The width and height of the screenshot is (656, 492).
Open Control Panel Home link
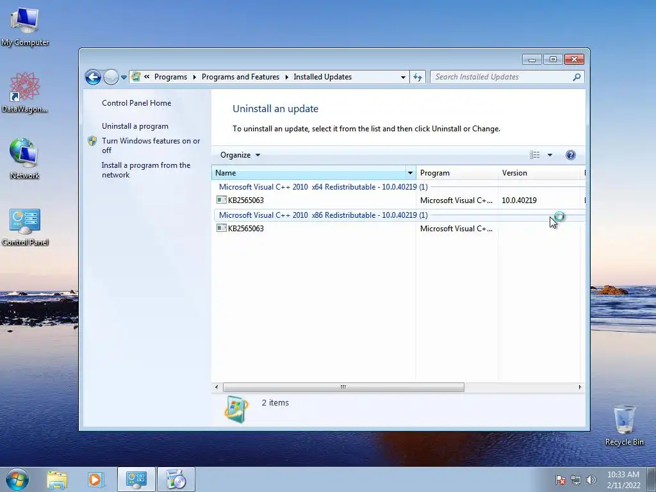click(136, 103)
